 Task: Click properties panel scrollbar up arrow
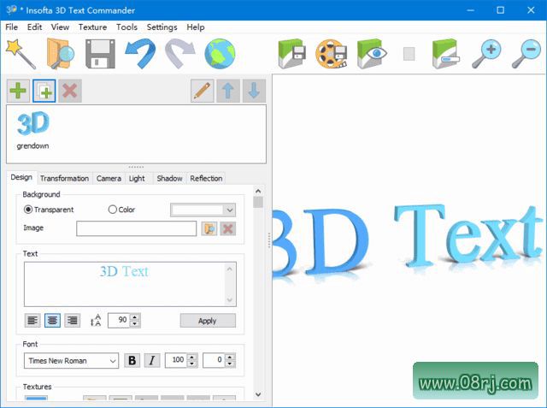point(258,191)
